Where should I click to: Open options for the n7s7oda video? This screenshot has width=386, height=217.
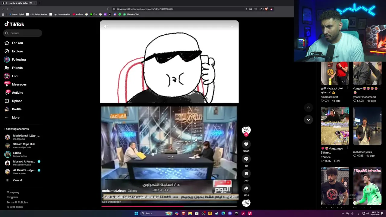[347, 148]
